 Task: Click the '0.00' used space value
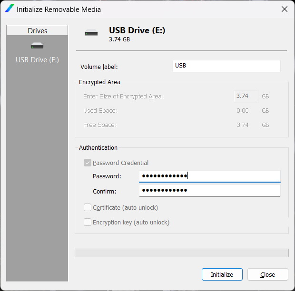coord(243,111)
